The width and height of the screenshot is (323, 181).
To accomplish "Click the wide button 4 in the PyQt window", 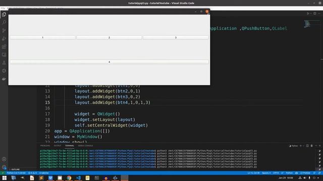I will [x=109, y=62].
